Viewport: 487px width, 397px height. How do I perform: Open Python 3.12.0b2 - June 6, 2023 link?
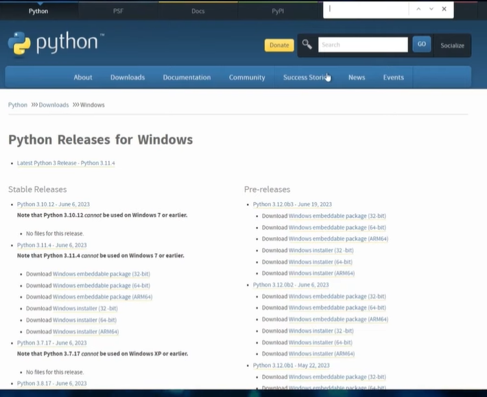tap(291, 285)
